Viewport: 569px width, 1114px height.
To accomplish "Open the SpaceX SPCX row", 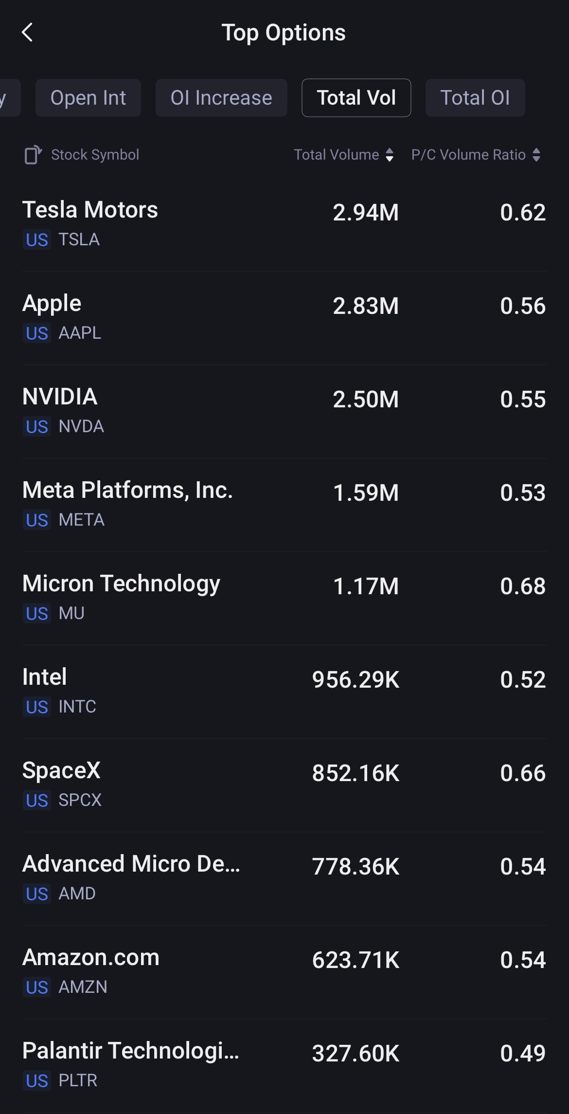I will [284, 785].
